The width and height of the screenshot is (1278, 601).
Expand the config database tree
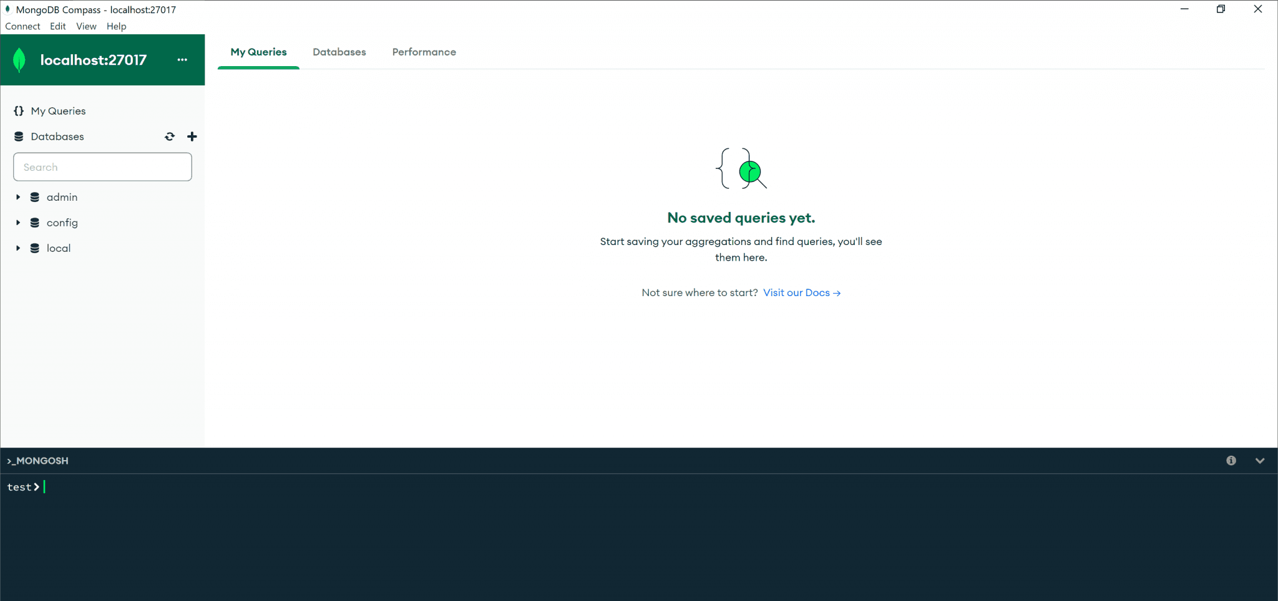click(x=17, y=222)
